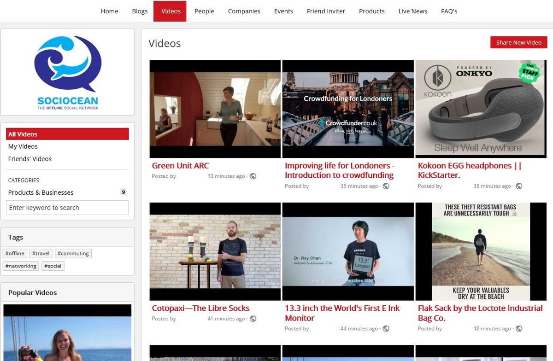Click Kokoon EGG headphones title link
This screenshot has height=361, width=553.
point(470,170)
